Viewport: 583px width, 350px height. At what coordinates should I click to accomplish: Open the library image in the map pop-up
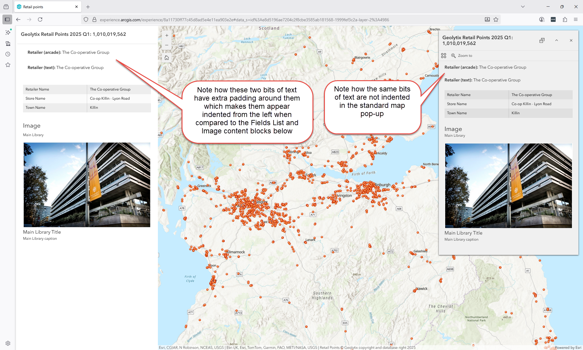509,186
